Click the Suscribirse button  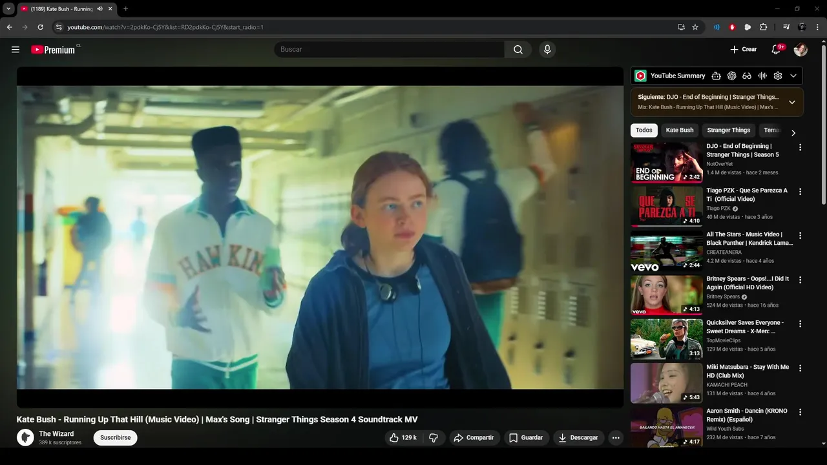(116, 438)
